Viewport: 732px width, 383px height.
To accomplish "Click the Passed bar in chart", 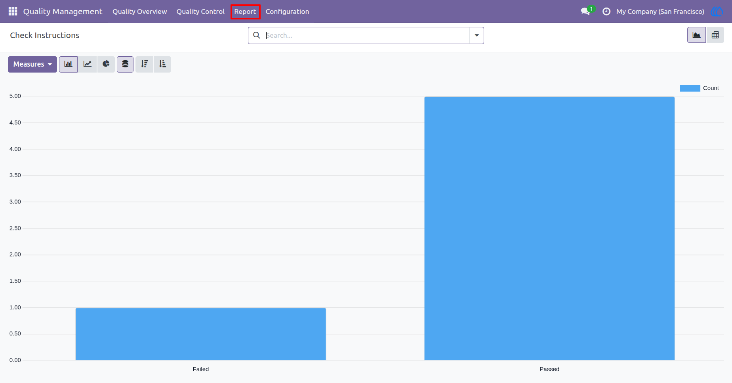I will [549, 228].
